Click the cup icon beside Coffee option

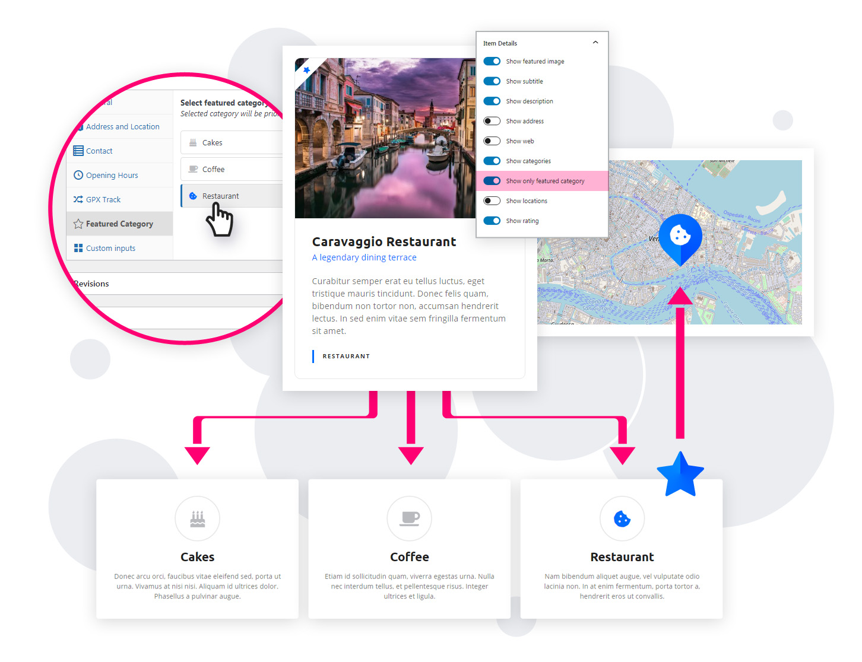[193, 169]
